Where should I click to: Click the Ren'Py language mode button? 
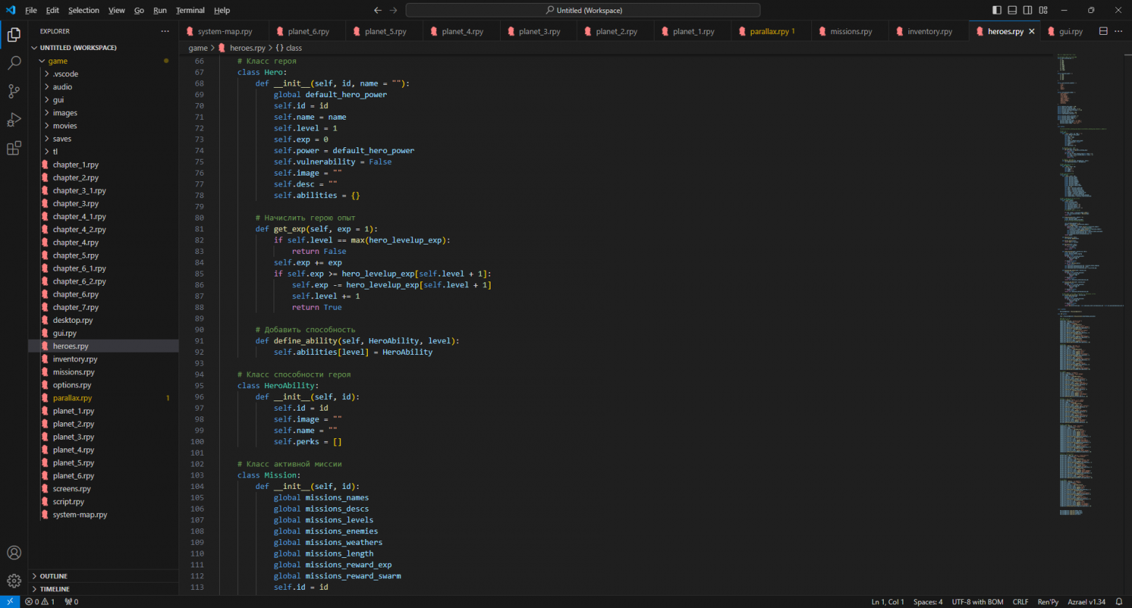click(1048, 601)
